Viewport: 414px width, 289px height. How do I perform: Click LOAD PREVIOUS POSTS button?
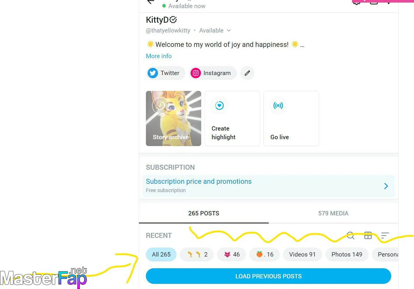268,276
